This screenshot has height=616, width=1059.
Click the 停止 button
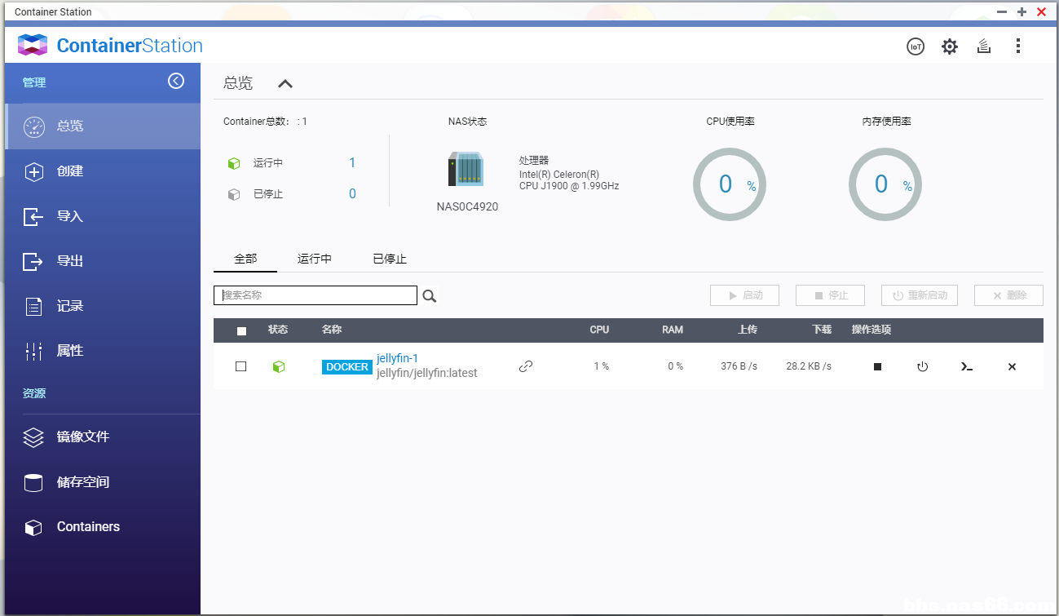(830, 295)
